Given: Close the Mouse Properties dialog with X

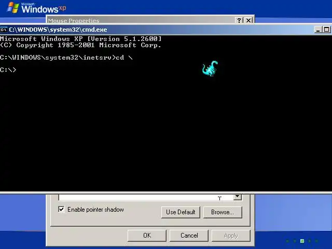Looking at the screenshot, I should click(248, 20).
